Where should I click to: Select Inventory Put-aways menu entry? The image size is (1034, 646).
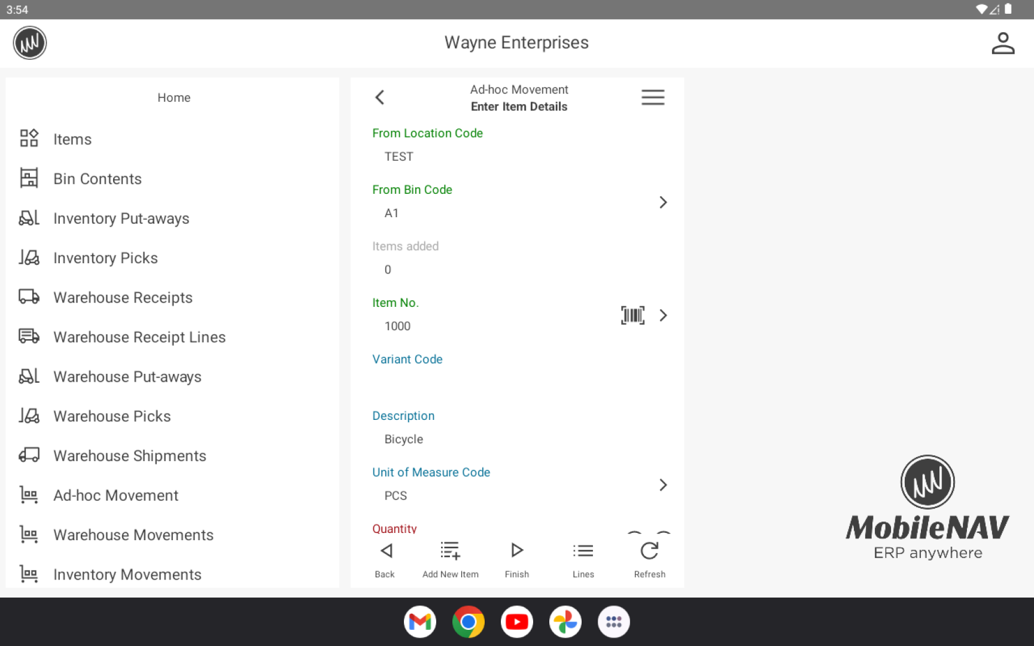172,218
